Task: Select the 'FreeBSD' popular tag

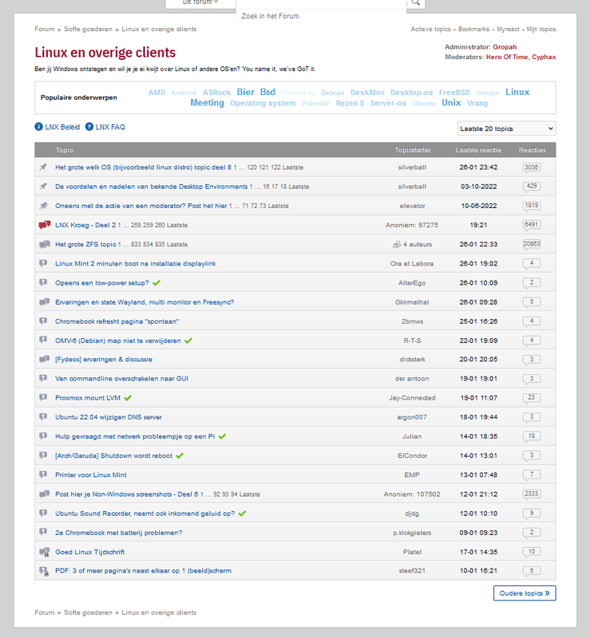Action: (x=454, y=93)
